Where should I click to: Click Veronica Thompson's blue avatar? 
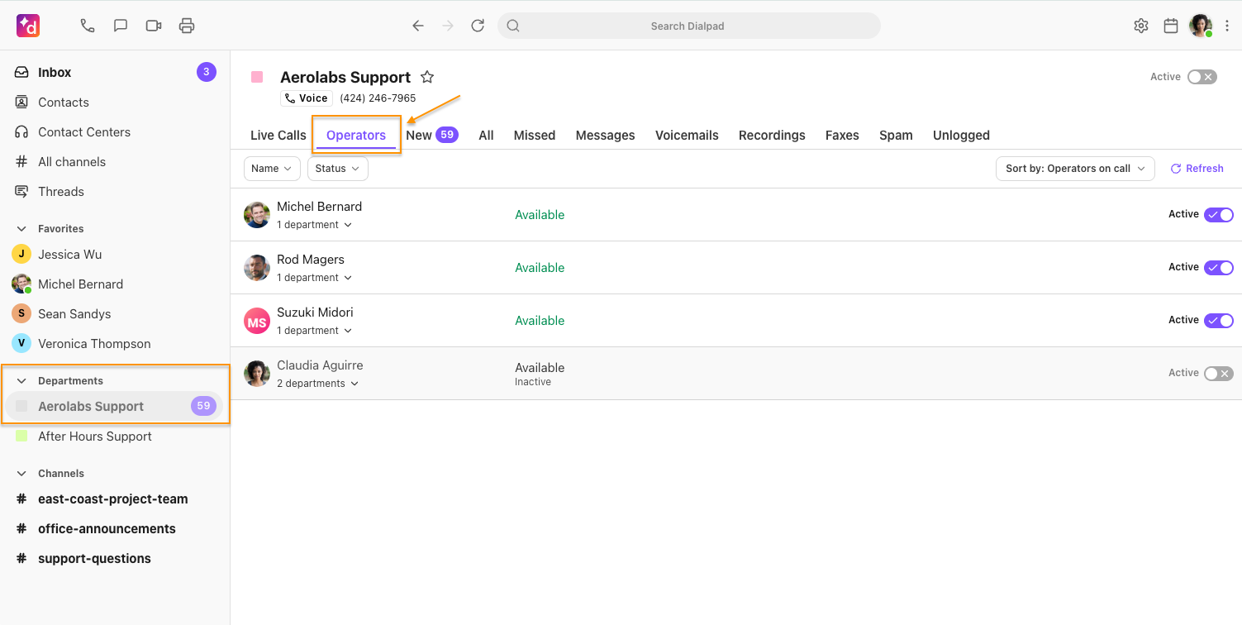21,344
